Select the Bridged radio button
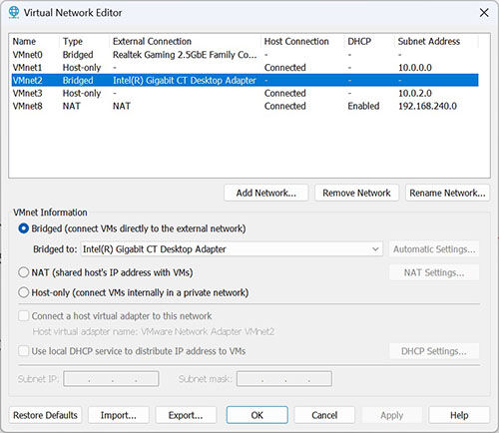 (x=24, y=228)
